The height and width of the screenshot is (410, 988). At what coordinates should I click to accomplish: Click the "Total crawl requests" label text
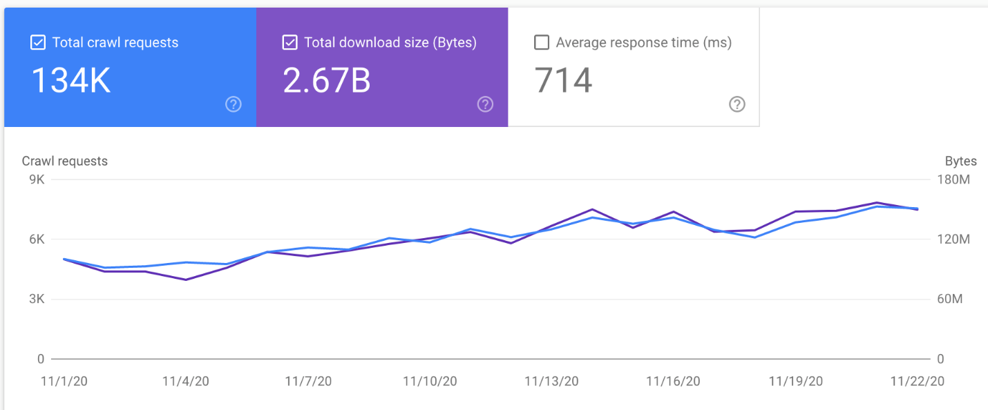coord(115,43)
